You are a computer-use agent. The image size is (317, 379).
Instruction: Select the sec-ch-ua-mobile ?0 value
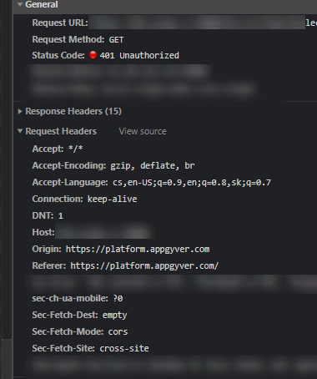coord(118,299)
